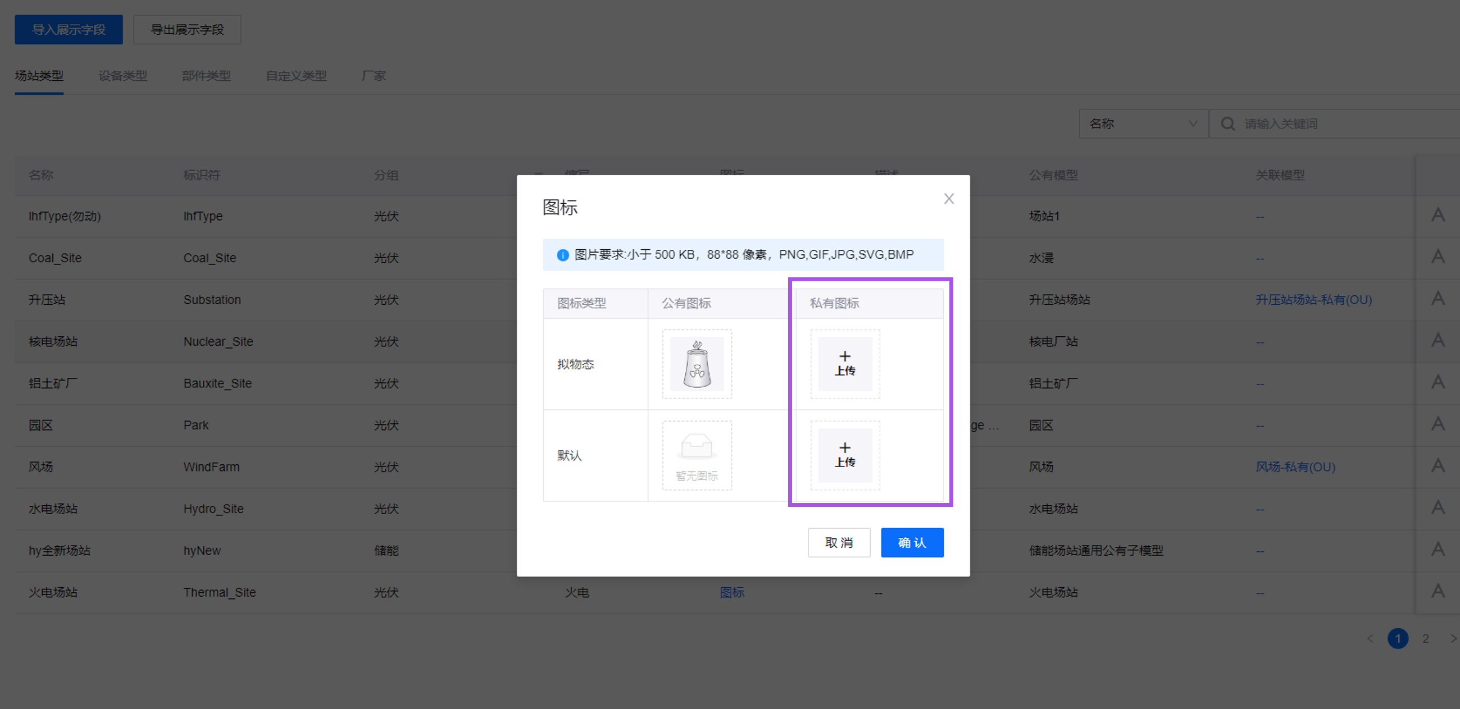
Task: Click upload plus for 拟物态 private icon
Action: click(x=844, y=364)
